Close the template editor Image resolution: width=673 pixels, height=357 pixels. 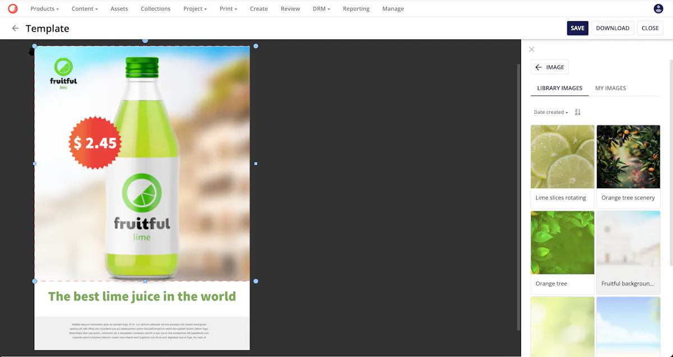pos(650,28)
